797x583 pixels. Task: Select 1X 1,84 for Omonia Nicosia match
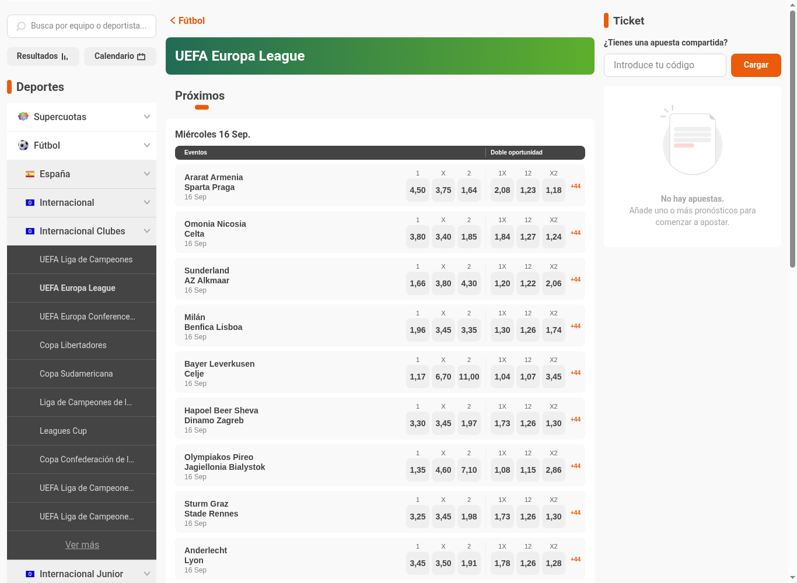click(x=502, y=237)
